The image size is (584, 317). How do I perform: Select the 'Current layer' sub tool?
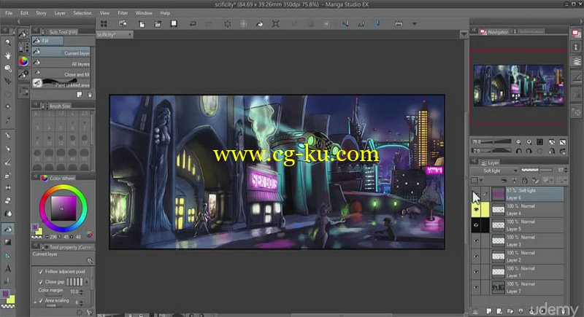click(x=61, y=52)
